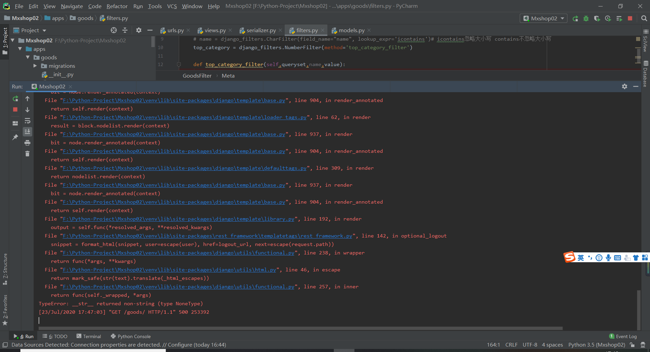Toggle scroll to end in console

tap(27, 131)
